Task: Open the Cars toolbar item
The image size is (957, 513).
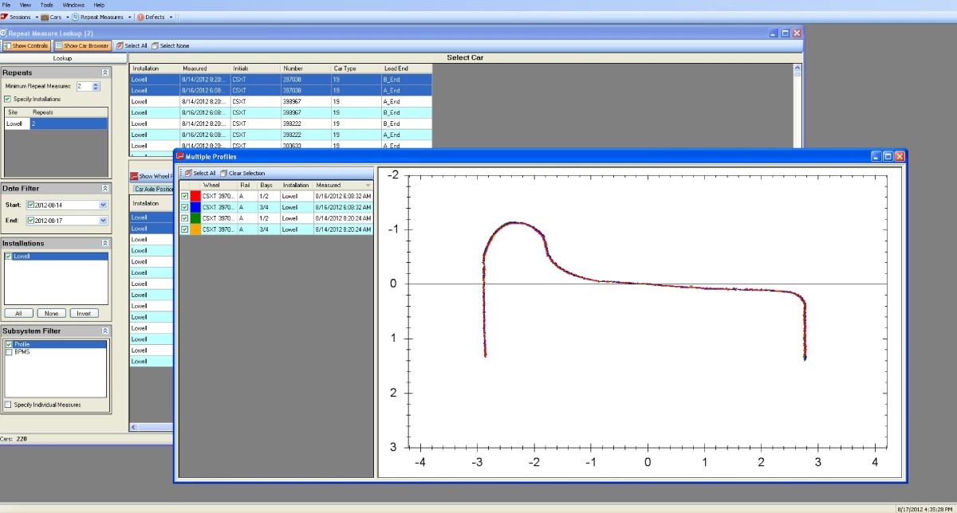Action: 51,17
